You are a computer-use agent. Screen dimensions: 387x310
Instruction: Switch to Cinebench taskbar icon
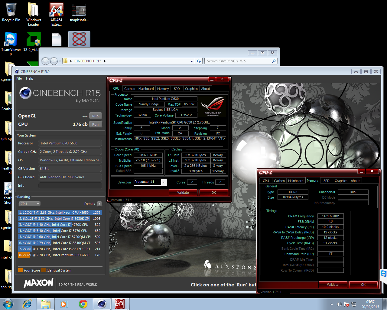click(x=102, y=304)
